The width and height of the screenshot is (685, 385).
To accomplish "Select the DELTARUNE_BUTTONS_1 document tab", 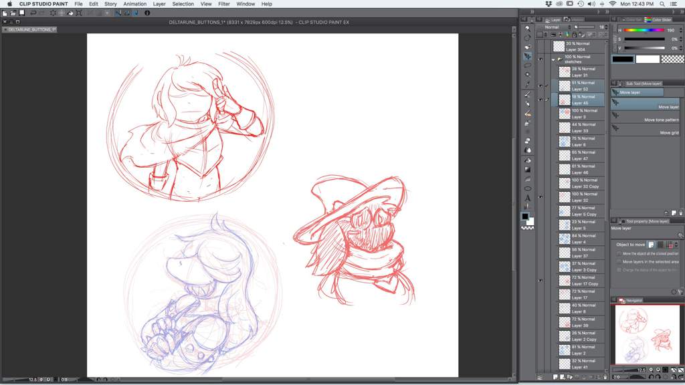I will [29, 29].
